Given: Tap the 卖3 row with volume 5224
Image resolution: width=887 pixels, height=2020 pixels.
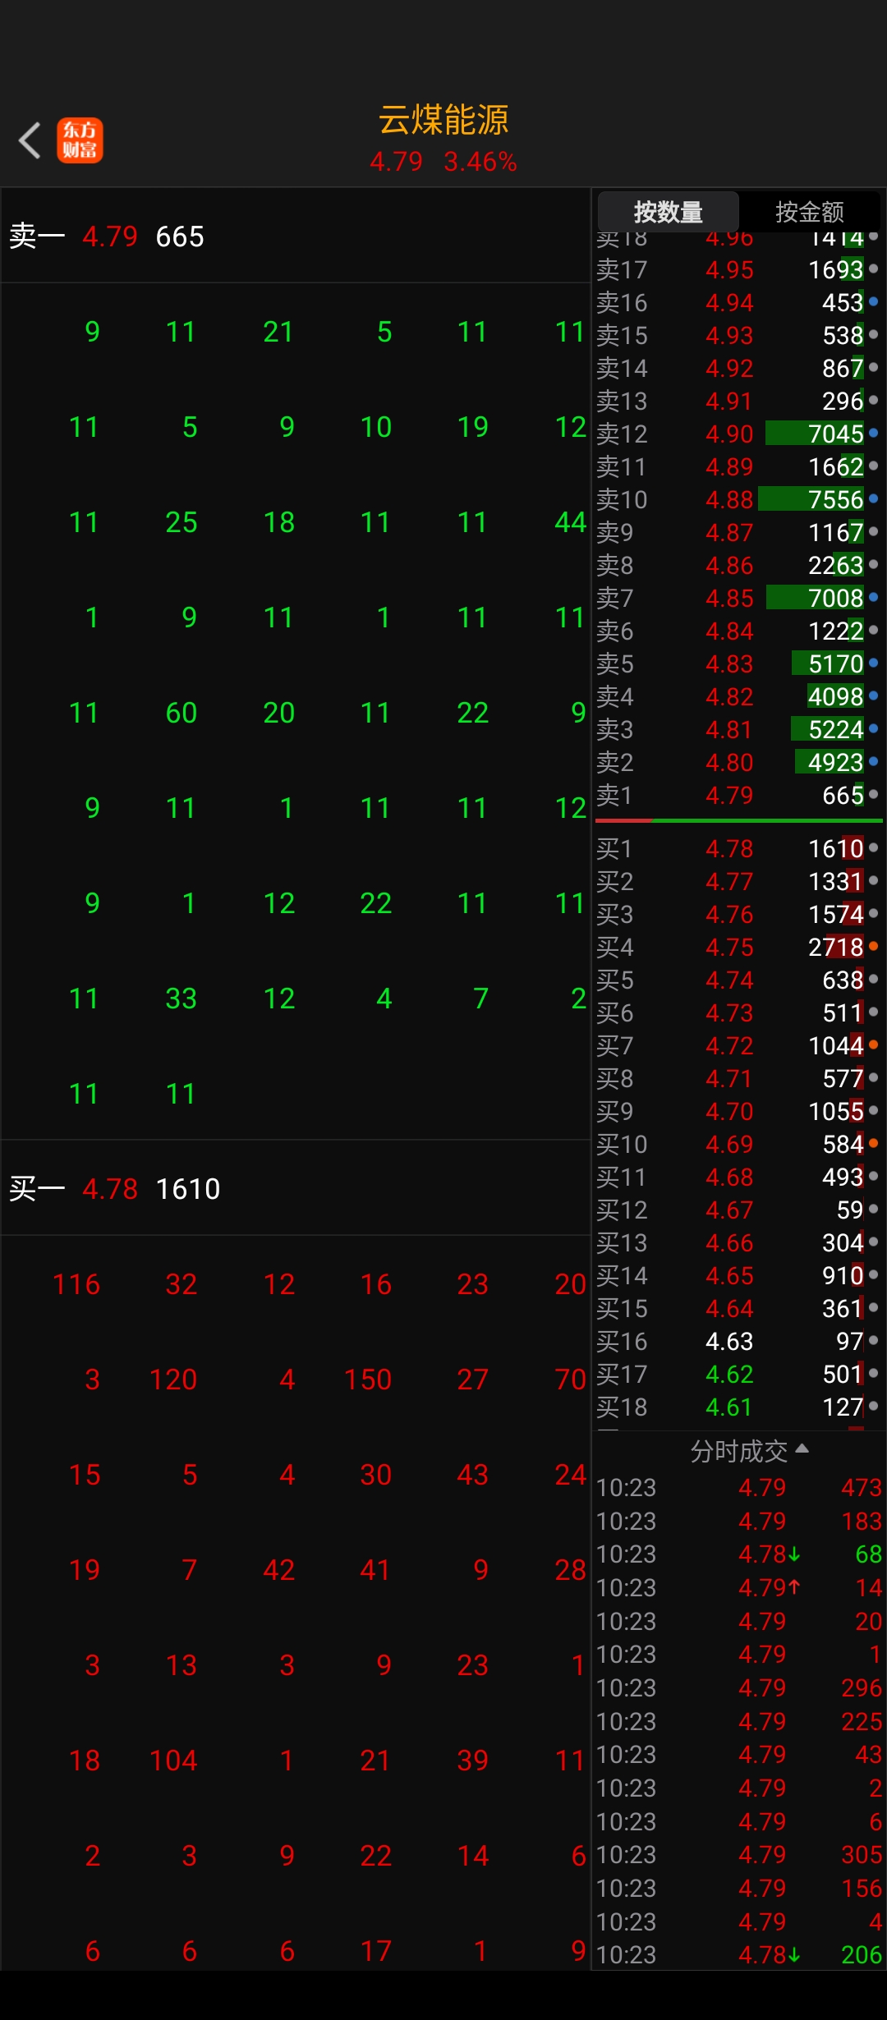Looking at the screenshot, I should point(738,729).
